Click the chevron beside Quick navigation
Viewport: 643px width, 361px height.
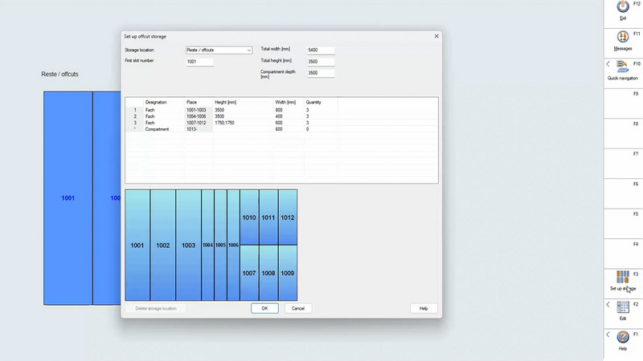pyautogui.click(x=608, y=63)
